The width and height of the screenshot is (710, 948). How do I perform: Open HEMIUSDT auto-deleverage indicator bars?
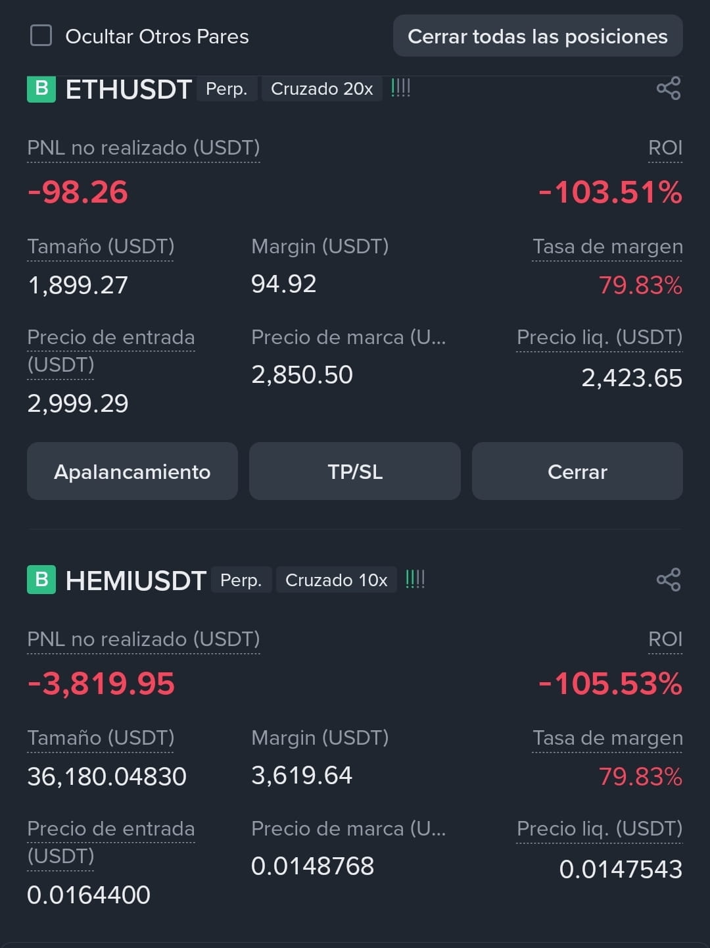point(415,579)
